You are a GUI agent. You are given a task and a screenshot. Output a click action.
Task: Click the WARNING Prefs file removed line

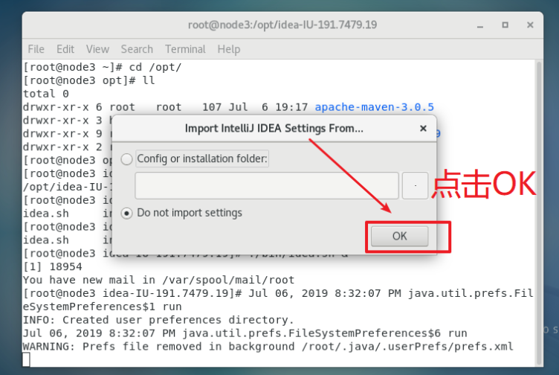point(268,347)
